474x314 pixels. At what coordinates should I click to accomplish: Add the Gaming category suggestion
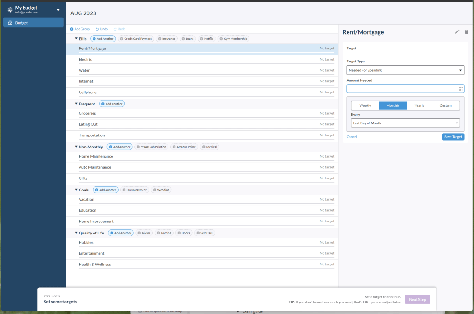point(164,233)
